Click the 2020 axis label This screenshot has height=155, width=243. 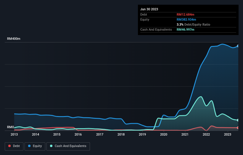[164, 134]
